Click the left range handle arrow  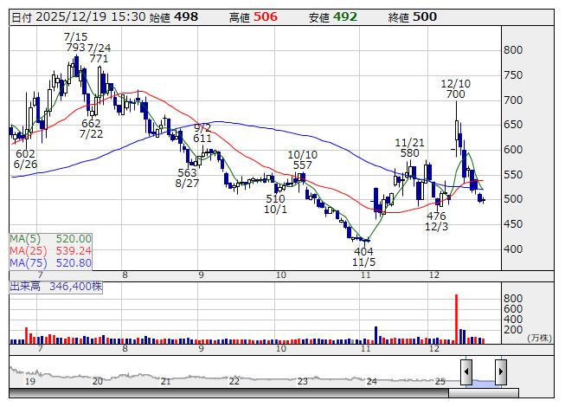point(466,371)
